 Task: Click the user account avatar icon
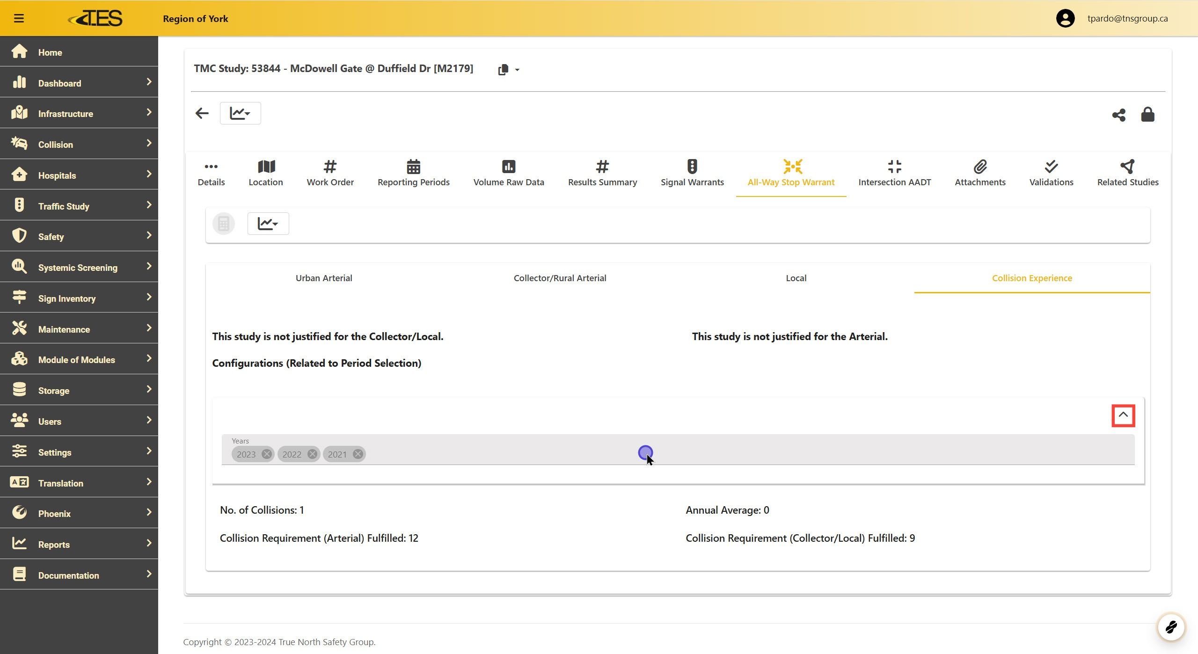[1065, 18]
